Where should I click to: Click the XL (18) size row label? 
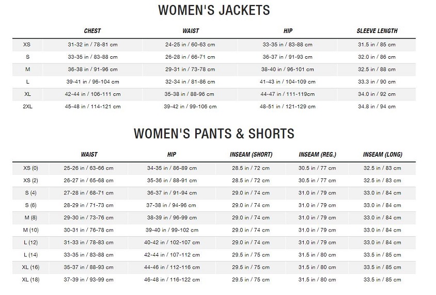click(30, 280)
